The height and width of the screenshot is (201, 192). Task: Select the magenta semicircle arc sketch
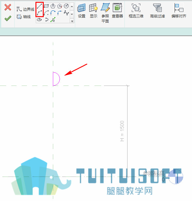[59, 79]
